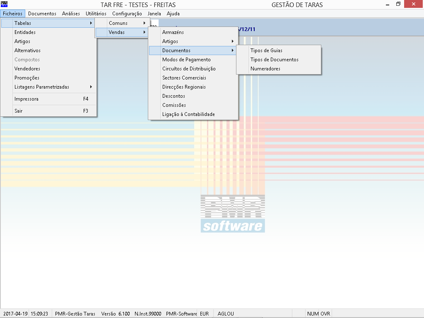
Task: Click EUR currency in status bar
Action: (x=205, y=314)
